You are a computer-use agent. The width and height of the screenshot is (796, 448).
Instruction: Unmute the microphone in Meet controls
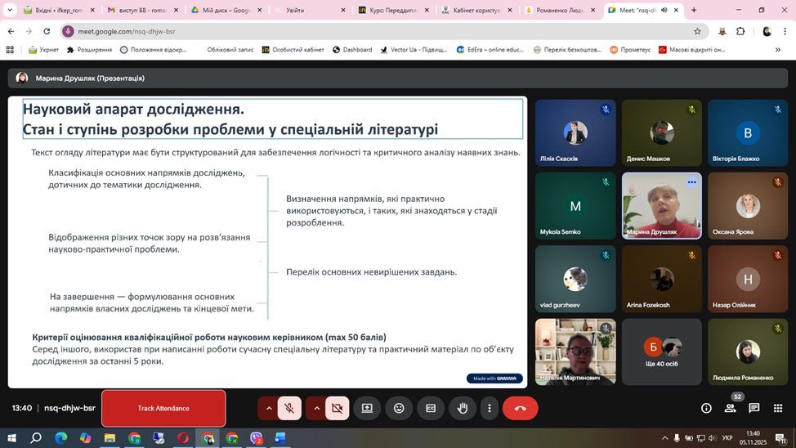[289, 409]
